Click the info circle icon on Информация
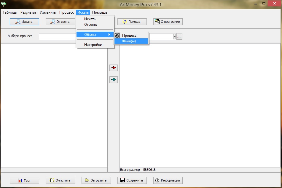282x188 pixels. pos(157,181)
